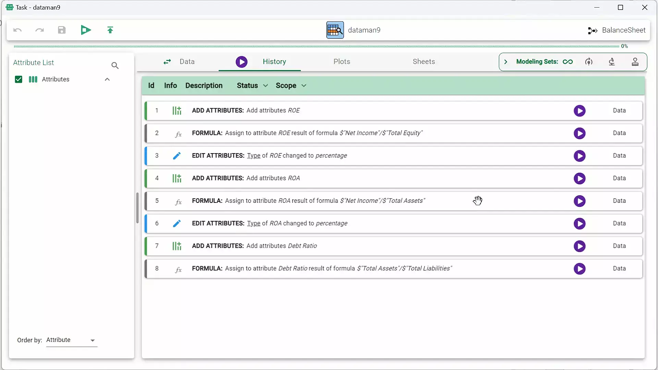This screenshot has height=370, width=658.
Task: Select the History tab
Action: pyautogui.click(x=274, y=62)
